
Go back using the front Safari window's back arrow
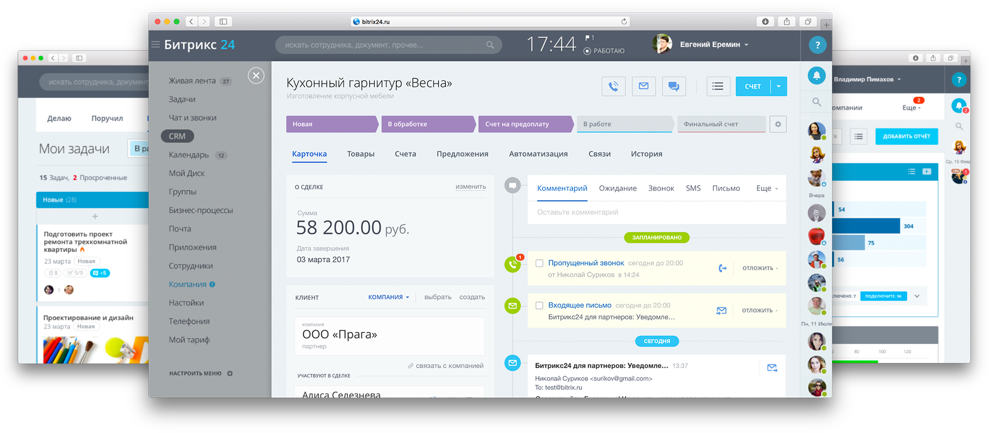192,21
